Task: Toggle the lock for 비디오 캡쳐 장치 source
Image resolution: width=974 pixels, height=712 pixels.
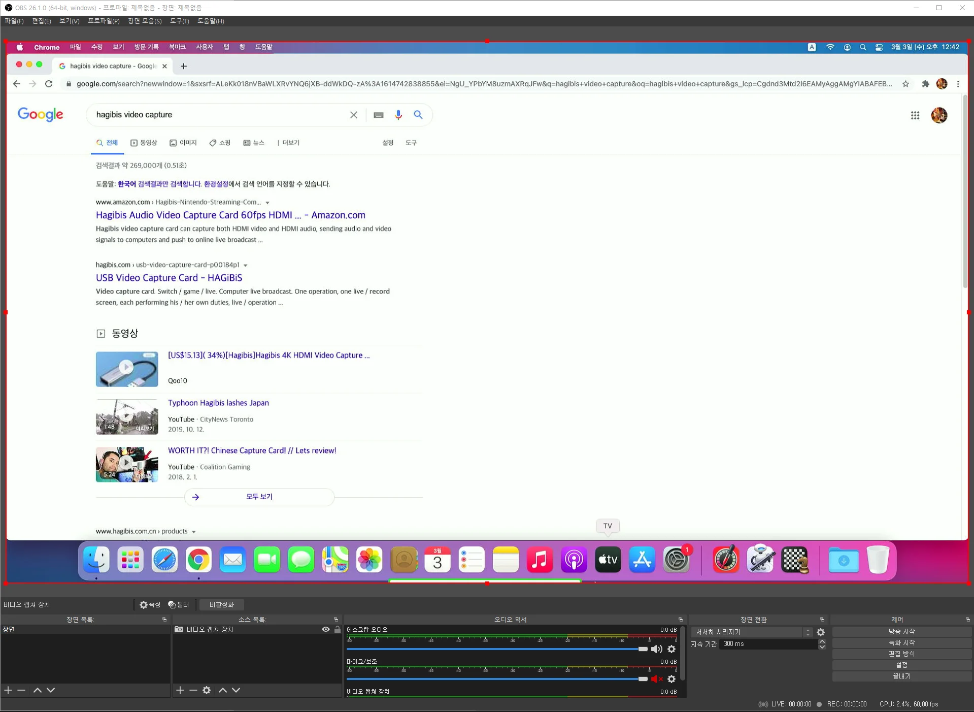Action: (x=337, y=630)
